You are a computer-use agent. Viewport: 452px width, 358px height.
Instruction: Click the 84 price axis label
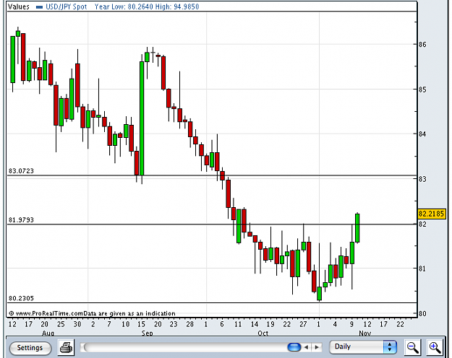(x=422, y=134)
